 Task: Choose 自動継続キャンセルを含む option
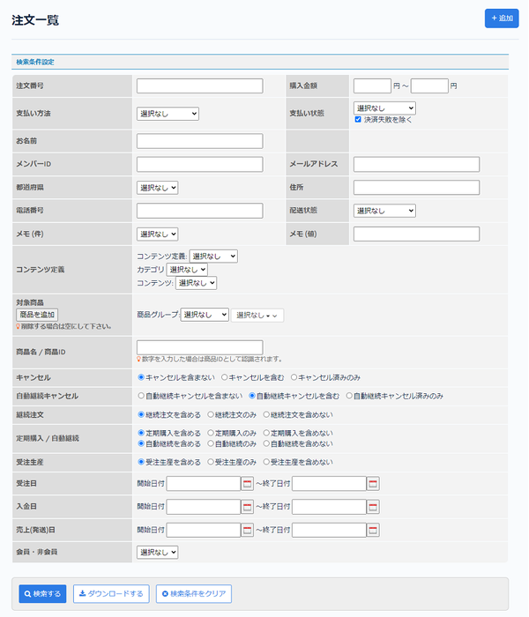(252, 396)
